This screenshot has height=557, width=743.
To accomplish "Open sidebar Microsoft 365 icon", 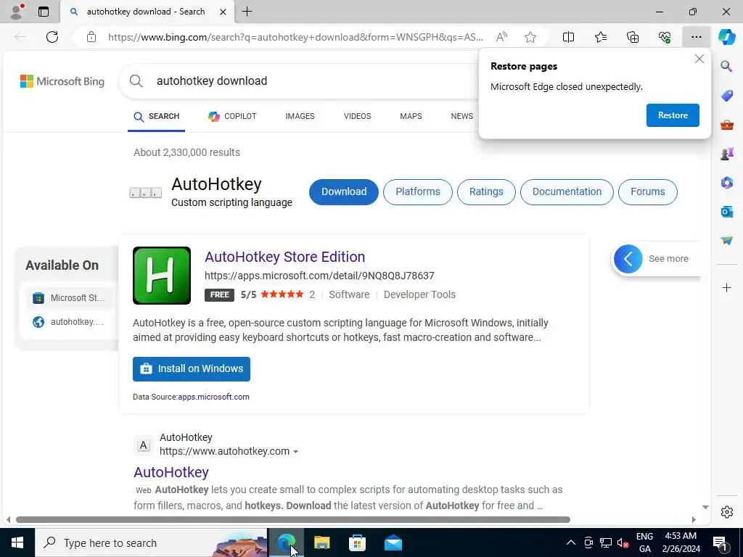I will point(726,182).
